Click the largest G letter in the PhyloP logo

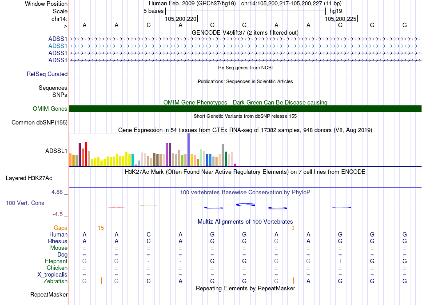245,205
